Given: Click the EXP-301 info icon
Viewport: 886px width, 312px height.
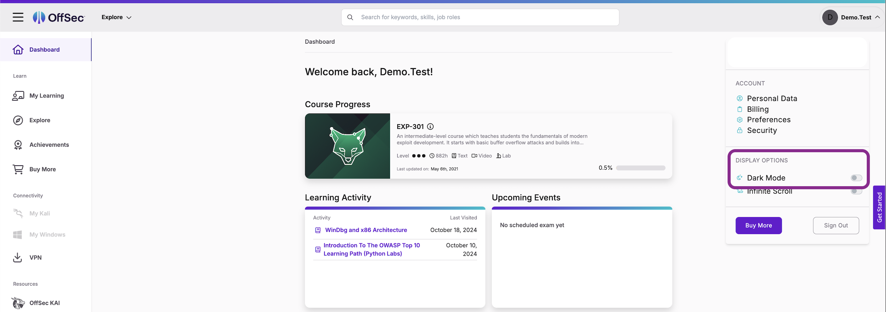Looking at the screenshot, I should pyautogui.click(x=430, y=126).
